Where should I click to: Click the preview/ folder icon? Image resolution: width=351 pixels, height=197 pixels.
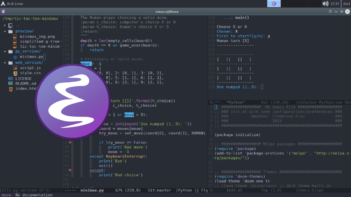point(11,31)
